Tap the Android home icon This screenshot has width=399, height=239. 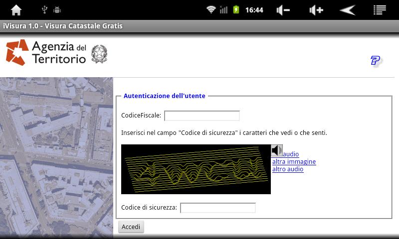tap(16, 10)
